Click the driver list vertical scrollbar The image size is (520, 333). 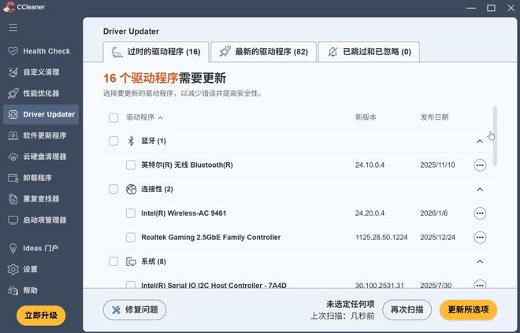point(495,136)
